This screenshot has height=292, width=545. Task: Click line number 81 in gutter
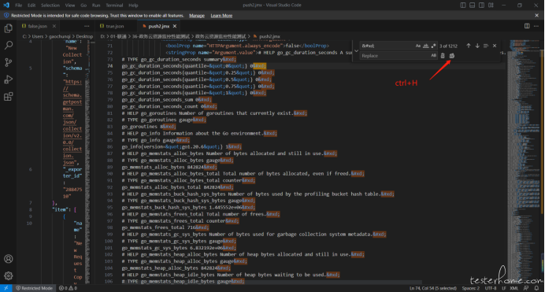coord(109,113)
